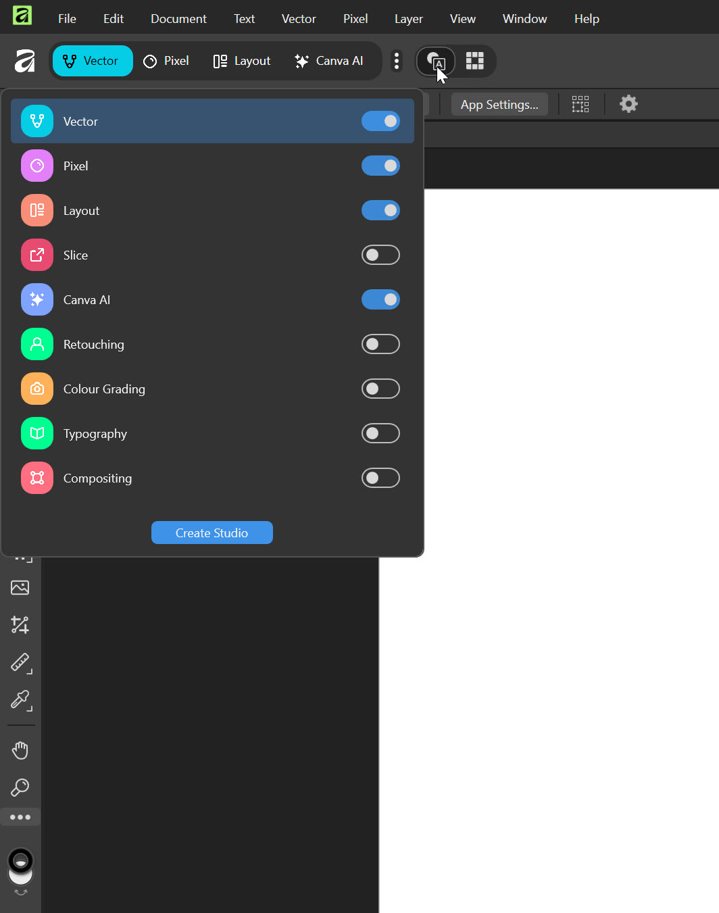The image size is (719, 913).
Task: Click the Create Studio button
Action: (212, 533)
